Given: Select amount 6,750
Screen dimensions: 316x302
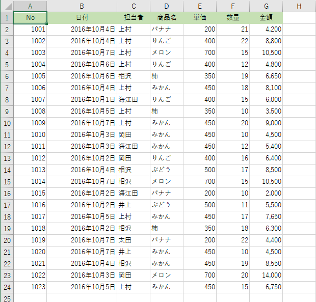Looking at the screenshot, I should click(266, 287).
